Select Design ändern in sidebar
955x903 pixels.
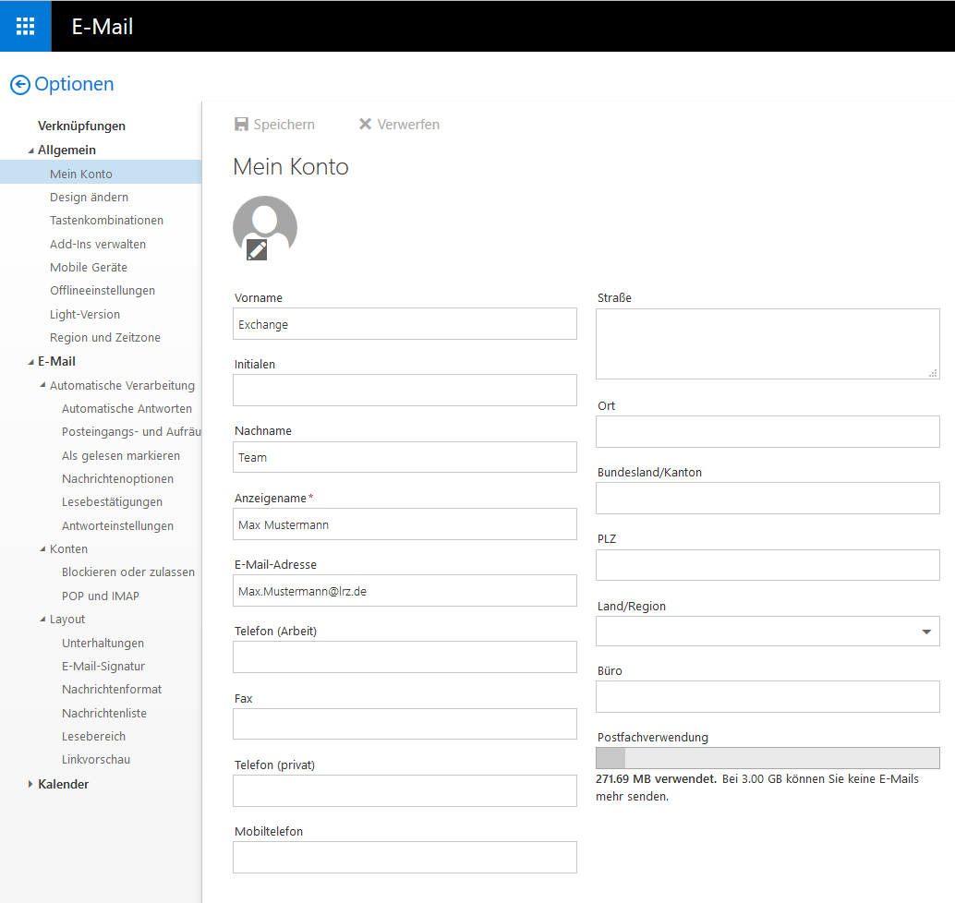[x=89, y=198]
